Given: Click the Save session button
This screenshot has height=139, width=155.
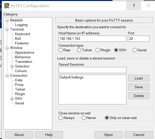Looking at the screenshot, I should pyautogui.click(x=139, y=87).
